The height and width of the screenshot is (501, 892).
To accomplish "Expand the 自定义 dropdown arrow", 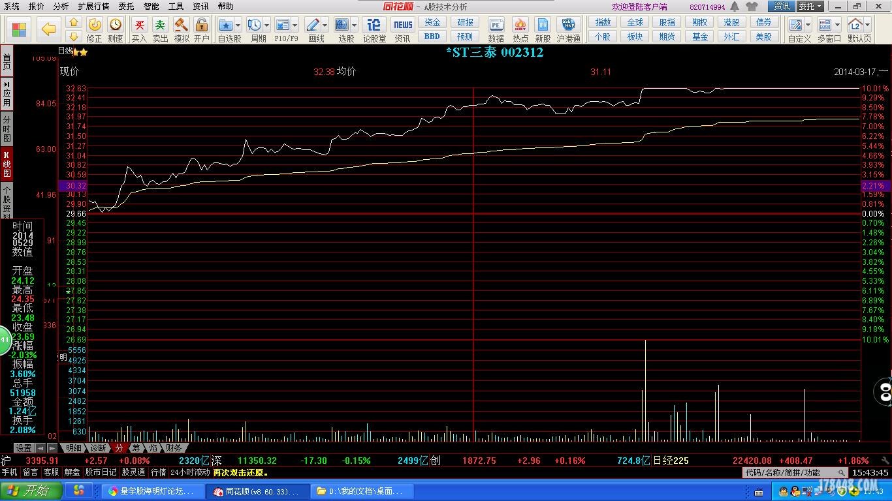I will (x=808, y=25).
